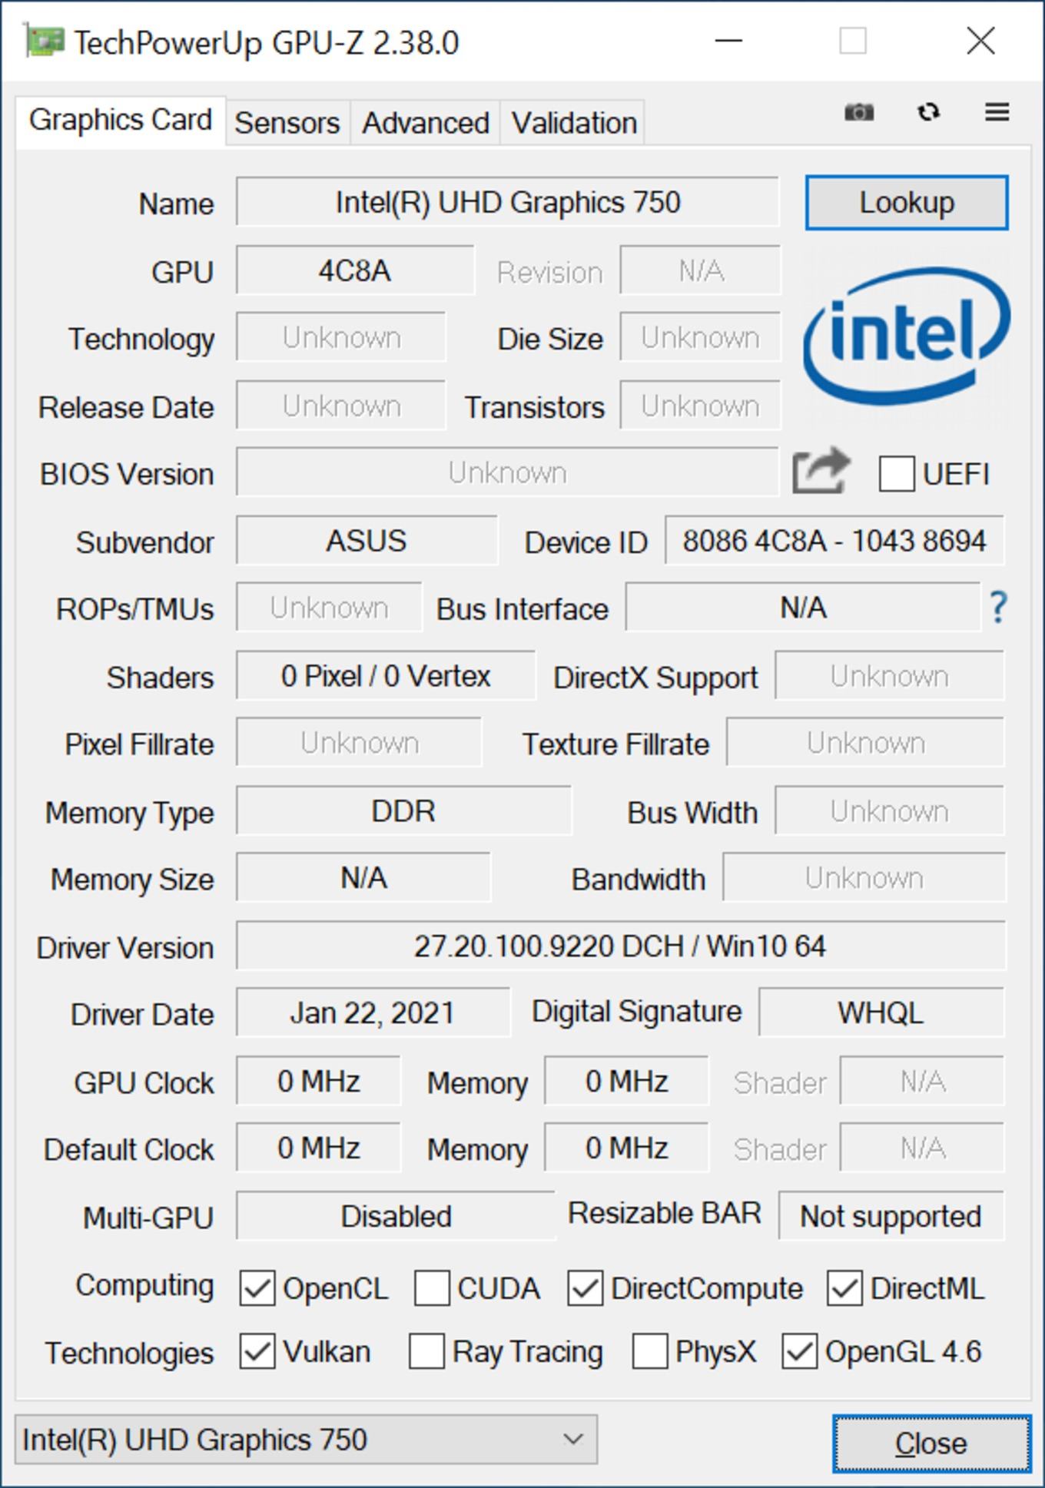Click the GPU-Z app icon in the title bar
The height and width of the screenshot is (1488, 1045).
pos(44,41)
